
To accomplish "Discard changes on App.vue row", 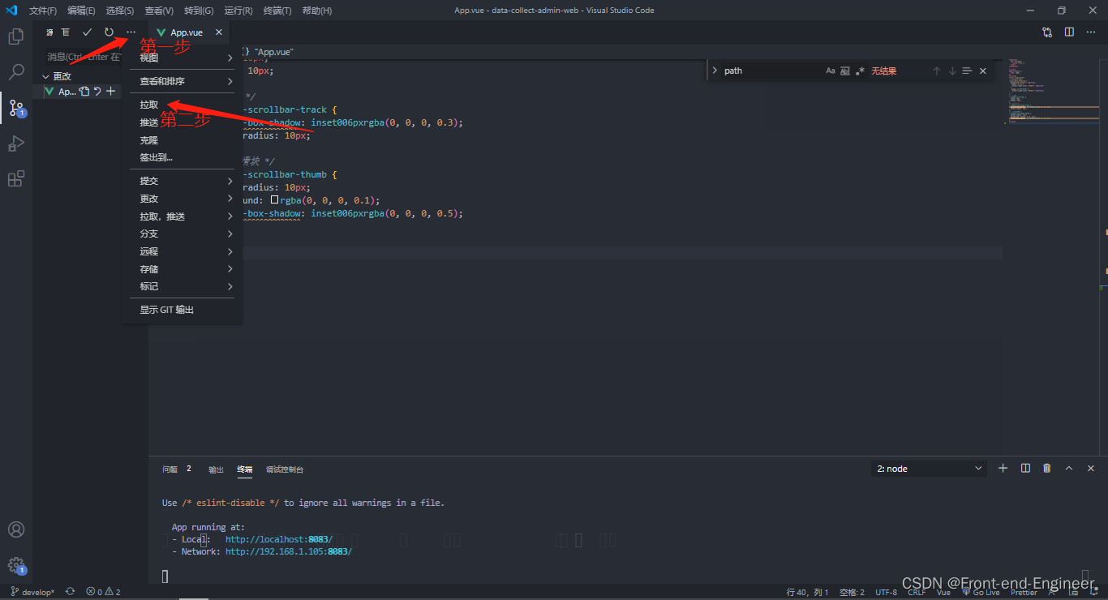I will pos(97,92).
